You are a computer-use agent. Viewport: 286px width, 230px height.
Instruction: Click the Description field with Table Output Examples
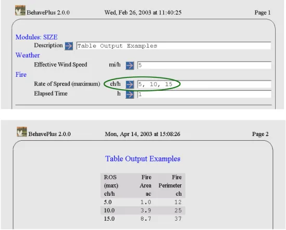(x=174, y=46)
